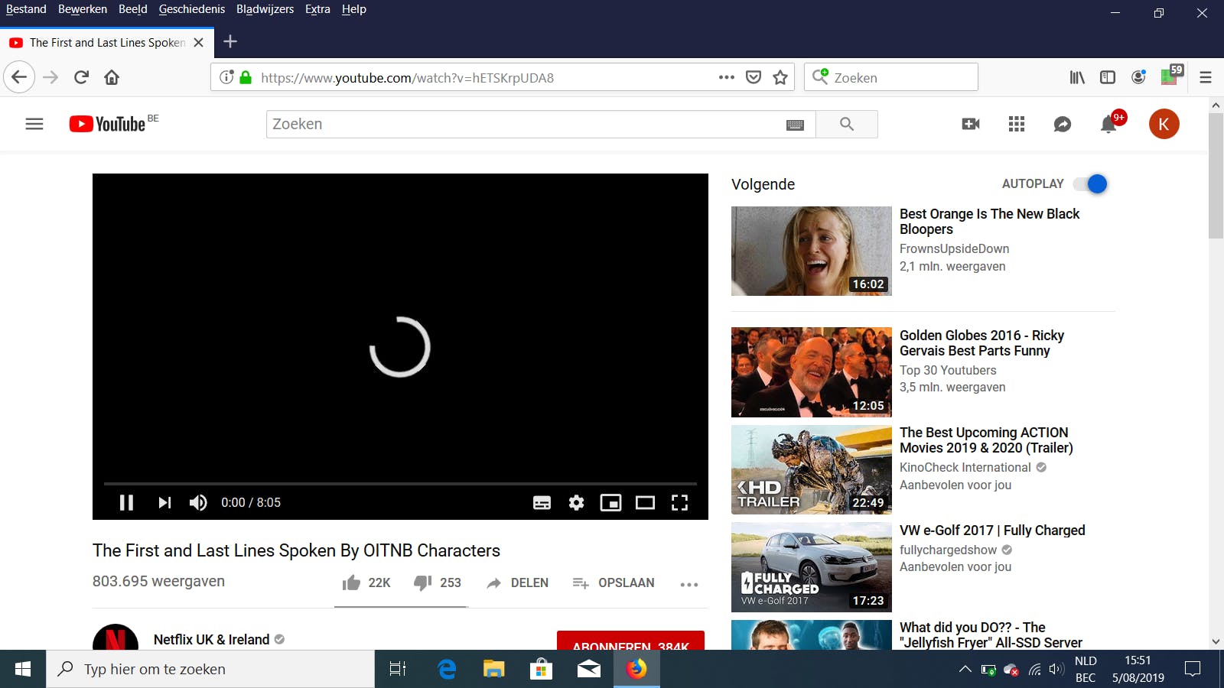The image size is (1224, 688).
Task: Open the Geschiedenis menu
Action: point(191,9)
